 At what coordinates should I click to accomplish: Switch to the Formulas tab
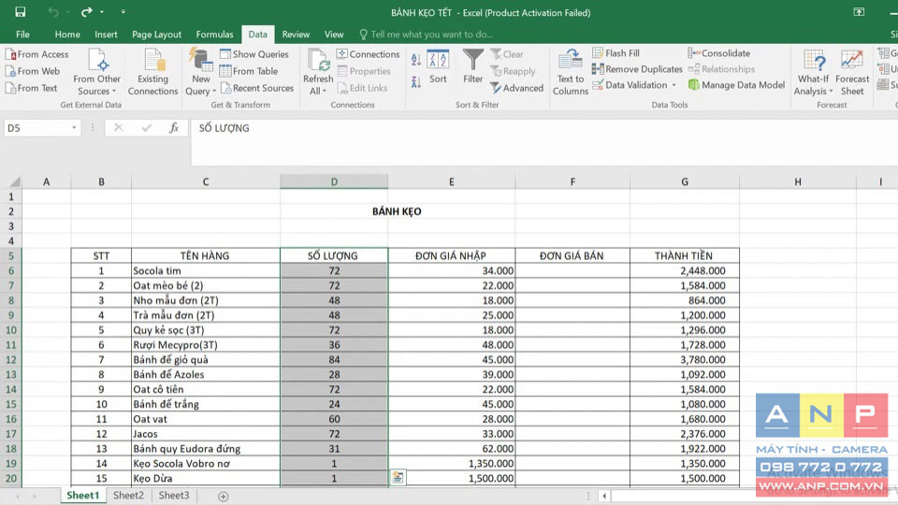pos(215,35)
